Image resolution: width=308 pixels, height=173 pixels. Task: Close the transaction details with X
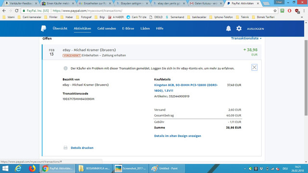255,67
